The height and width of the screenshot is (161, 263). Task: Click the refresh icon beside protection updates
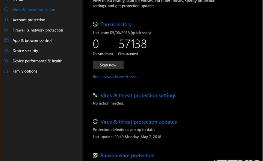coord(95,122)
